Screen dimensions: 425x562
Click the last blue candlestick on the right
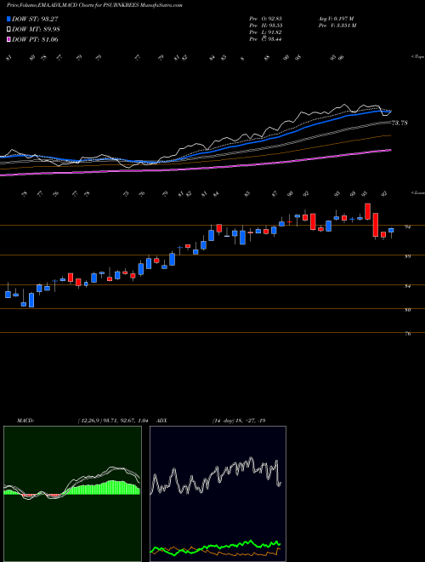coord(391,231)
